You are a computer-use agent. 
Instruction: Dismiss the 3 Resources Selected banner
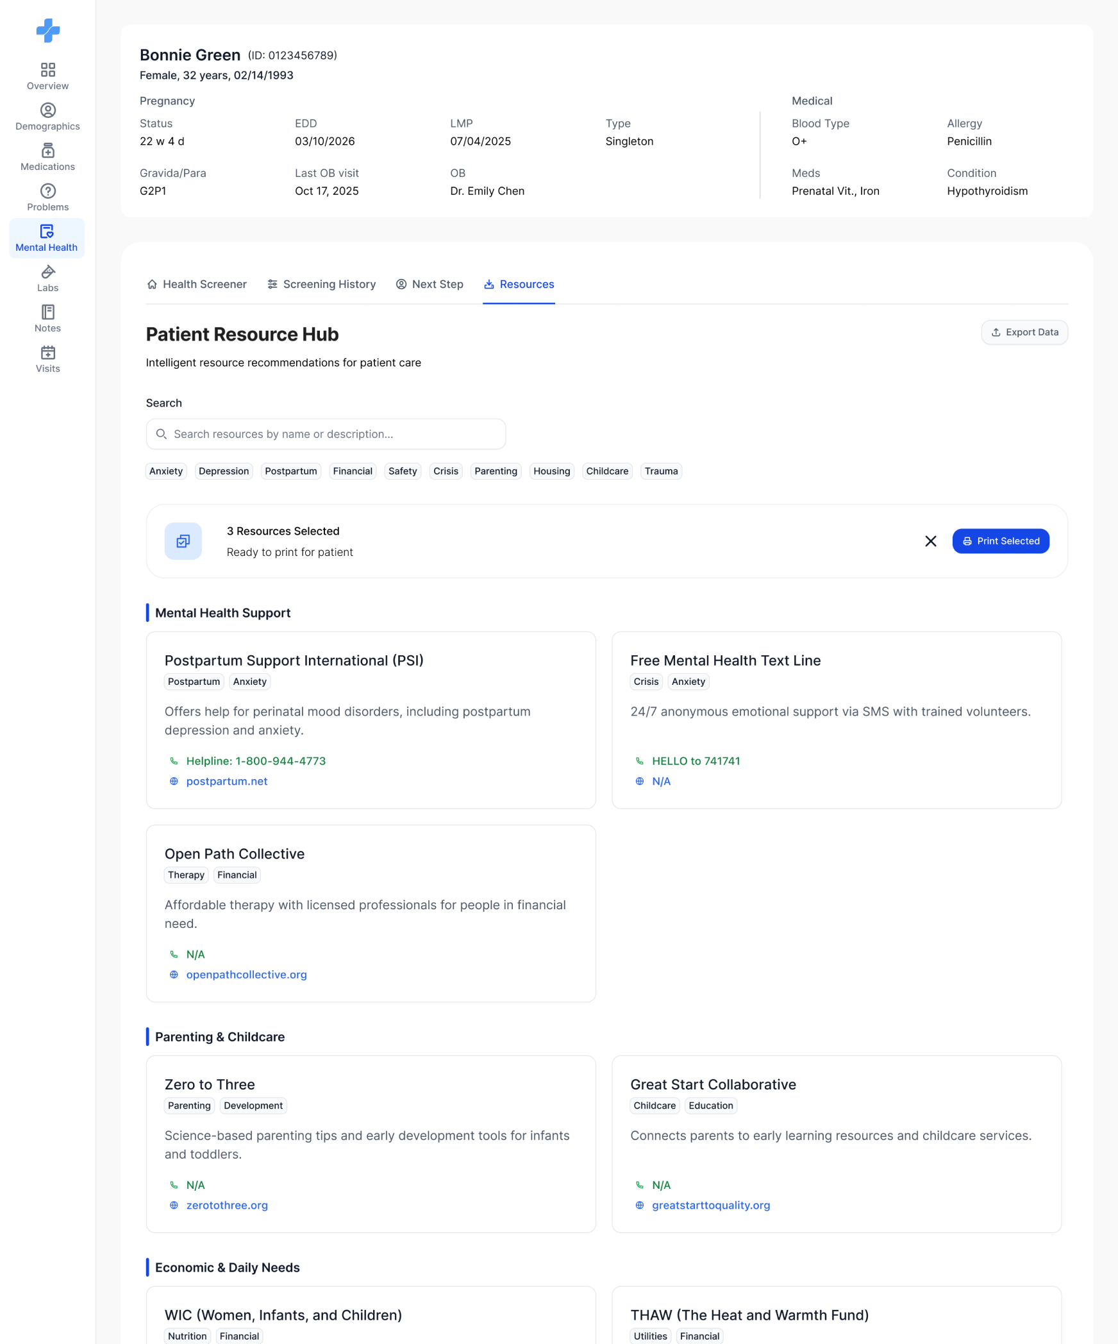coord(931,541)
